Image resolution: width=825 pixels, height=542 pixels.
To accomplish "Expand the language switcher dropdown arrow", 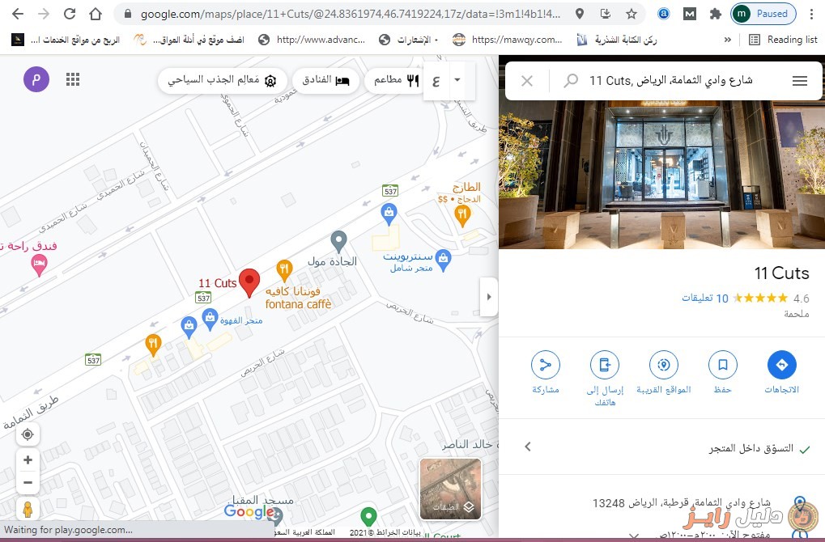I will pyautogui.click(x=457, y=80).
